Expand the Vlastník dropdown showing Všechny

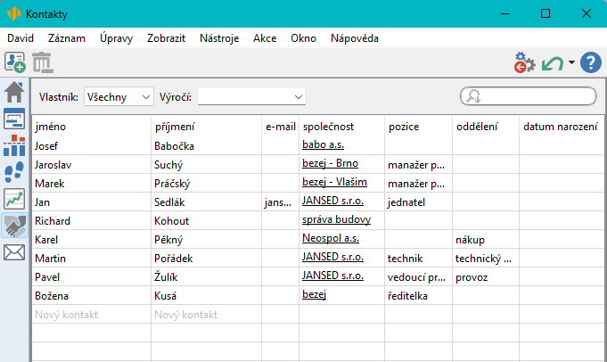point(119,96)
